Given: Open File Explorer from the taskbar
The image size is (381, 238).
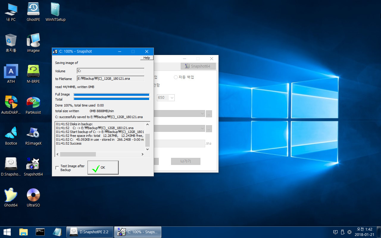Looking at the screenshot, I should point(24,232).
